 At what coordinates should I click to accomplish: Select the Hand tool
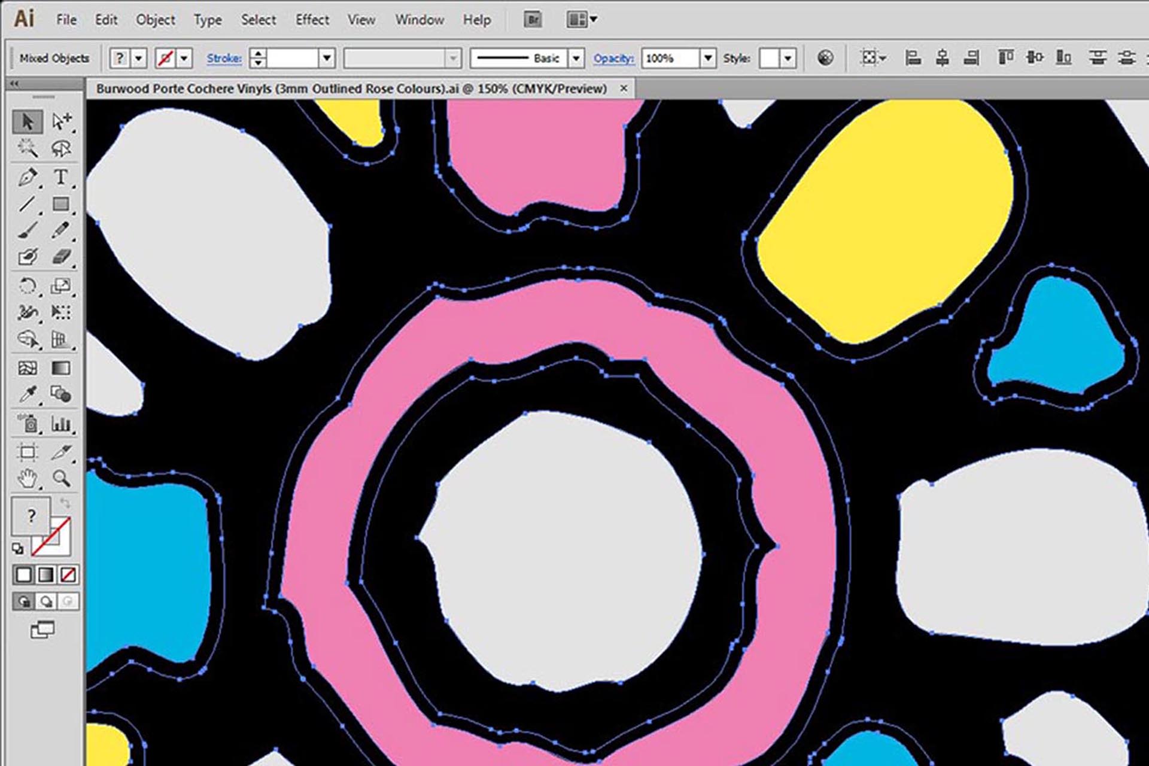tap(27, 478)
